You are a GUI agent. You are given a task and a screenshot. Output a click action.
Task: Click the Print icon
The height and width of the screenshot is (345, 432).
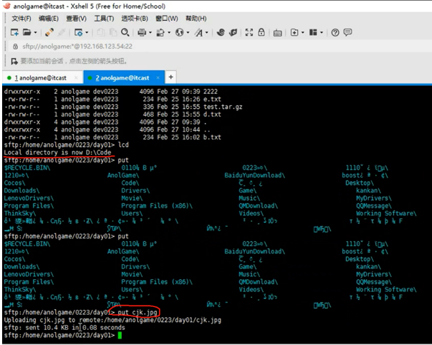click(142, 32)
